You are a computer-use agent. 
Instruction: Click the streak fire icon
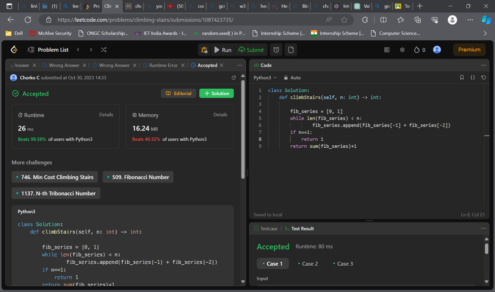417,50
